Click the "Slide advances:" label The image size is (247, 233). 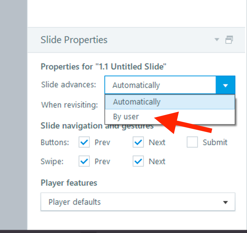coord(69,85)
